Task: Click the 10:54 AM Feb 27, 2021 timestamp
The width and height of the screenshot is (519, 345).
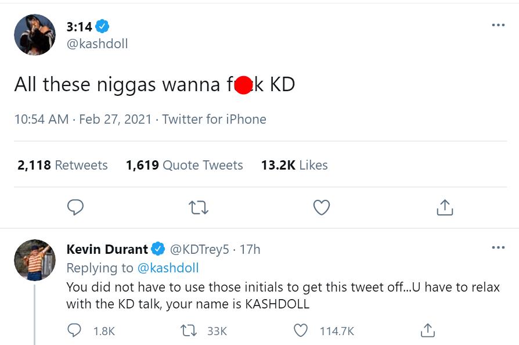Action: point(82,120)
